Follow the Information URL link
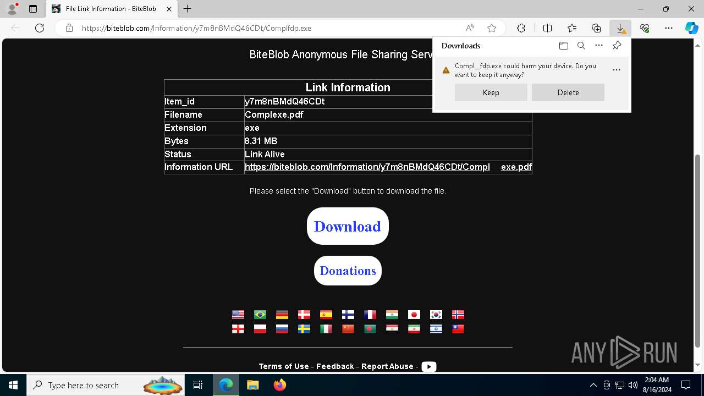The image size is (704, 396). (388, 167)
